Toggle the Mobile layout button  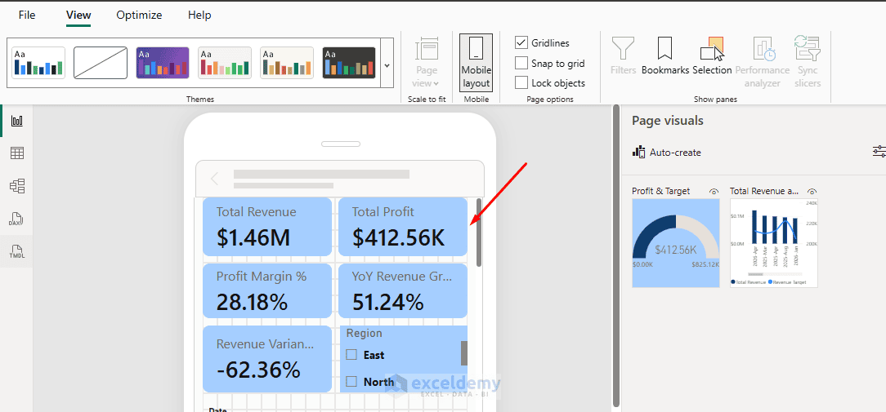point(476,63)
